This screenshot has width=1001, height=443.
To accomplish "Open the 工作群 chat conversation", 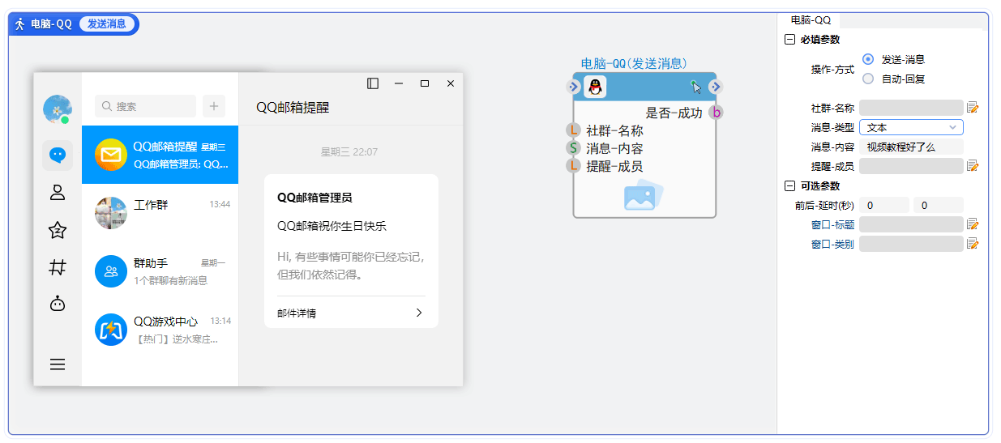I will pyautogui.click(x=160, y=213).
